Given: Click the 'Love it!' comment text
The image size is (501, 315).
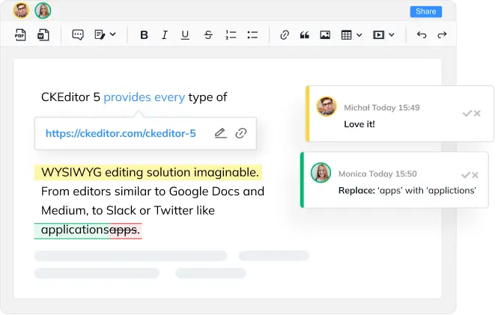Looking at the screenshot, I should coord(359,124).
